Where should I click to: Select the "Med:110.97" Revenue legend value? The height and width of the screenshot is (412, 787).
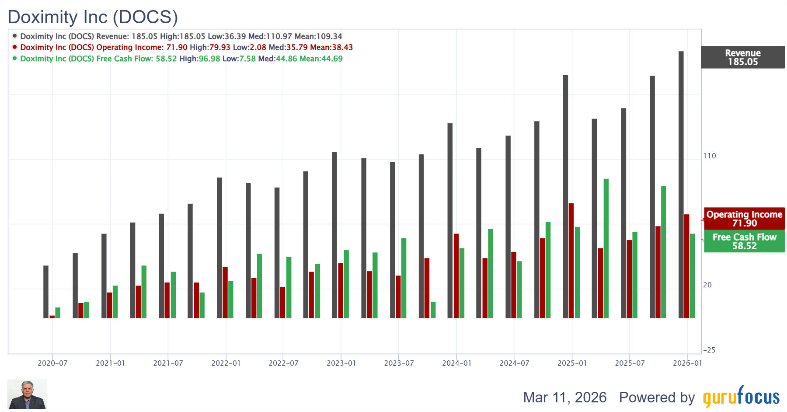click(x=270, y=36)
